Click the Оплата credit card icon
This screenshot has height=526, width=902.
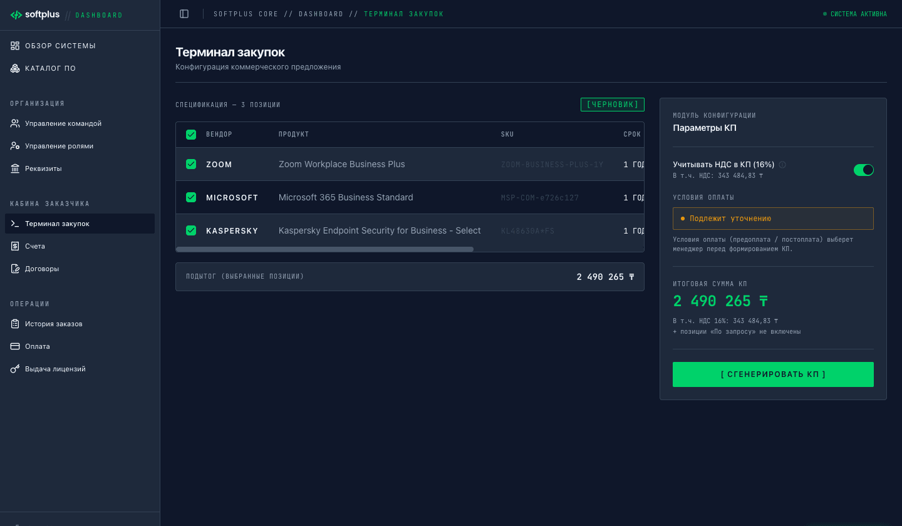[x=15, y=346]
